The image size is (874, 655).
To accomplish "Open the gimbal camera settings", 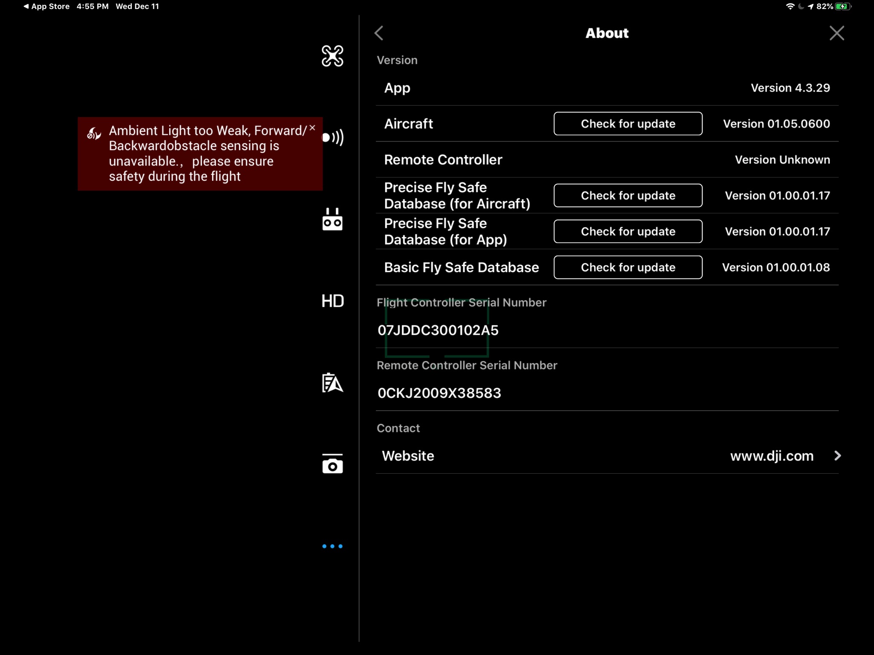I will click(x=332, y=464).
